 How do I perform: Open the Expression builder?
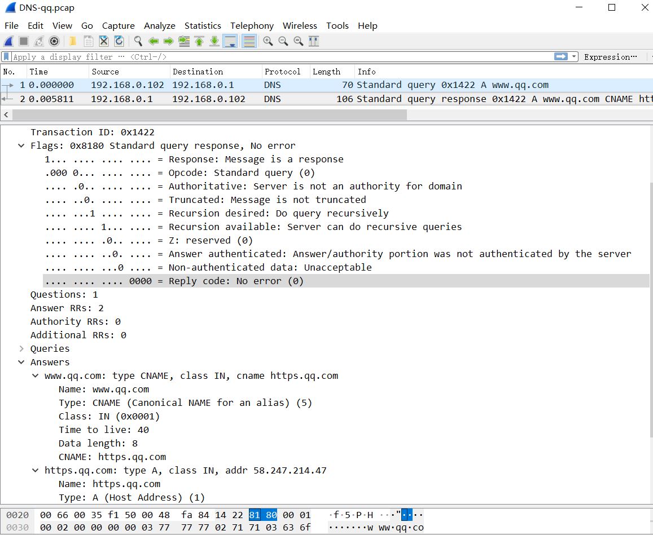[611, 57]
